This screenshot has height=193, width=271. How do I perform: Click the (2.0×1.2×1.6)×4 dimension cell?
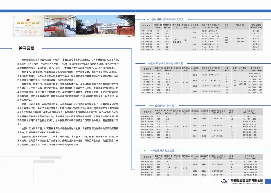coord(210,31)
